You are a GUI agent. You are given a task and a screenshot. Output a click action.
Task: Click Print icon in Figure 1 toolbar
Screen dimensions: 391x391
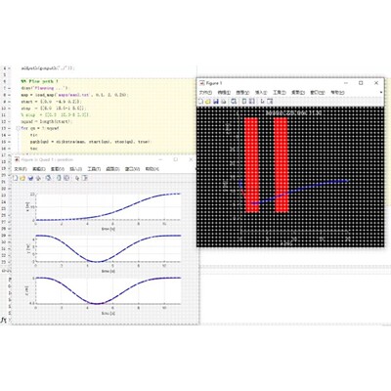[223, 102]
